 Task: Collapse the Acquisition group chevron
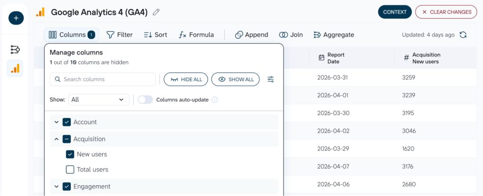(57, 139)
